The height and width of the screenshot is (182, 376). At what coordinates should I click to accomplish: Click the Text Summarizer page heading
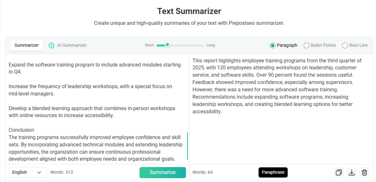pyautogui.click(x=189, y=11)
